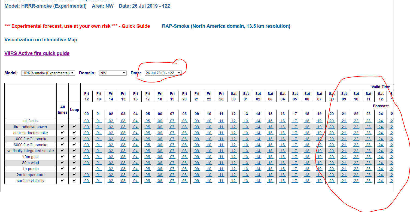Click All times checkmark for 2m temperature

62,175
